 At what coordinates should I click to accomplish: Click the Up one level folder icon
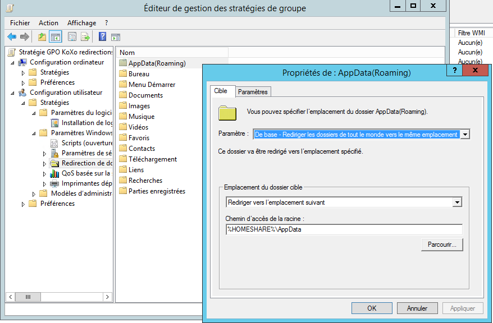tap(42, 37)
